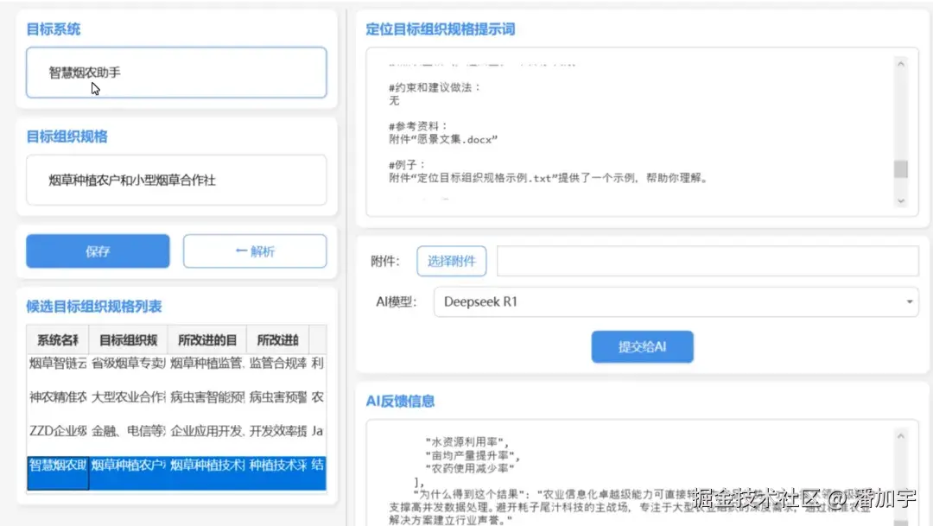Click the 选择附件 attachment picker button
The width and height of the screenshot is (933, 526).
pyautogui.click(x=451, y=260)
